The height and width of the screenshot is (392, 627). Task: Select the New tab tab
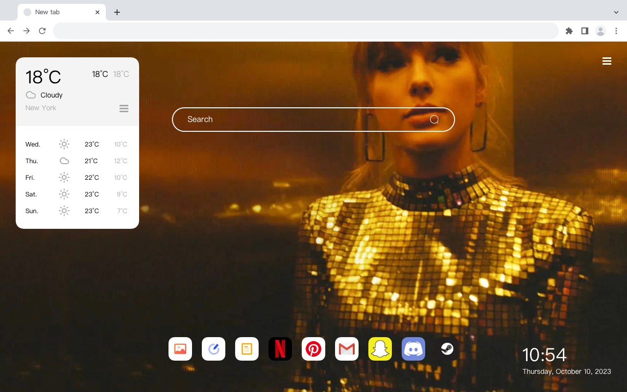[62, 12]
